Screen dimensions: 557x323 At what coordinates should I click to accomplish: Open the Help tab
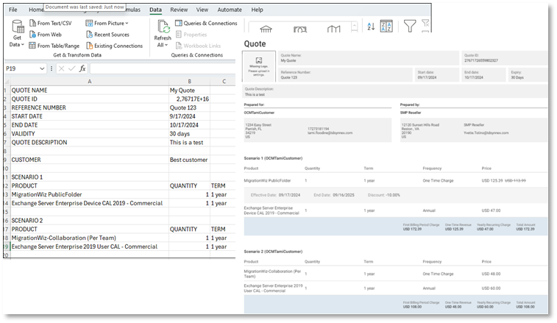pyautogui.click(x=258, y=10)
